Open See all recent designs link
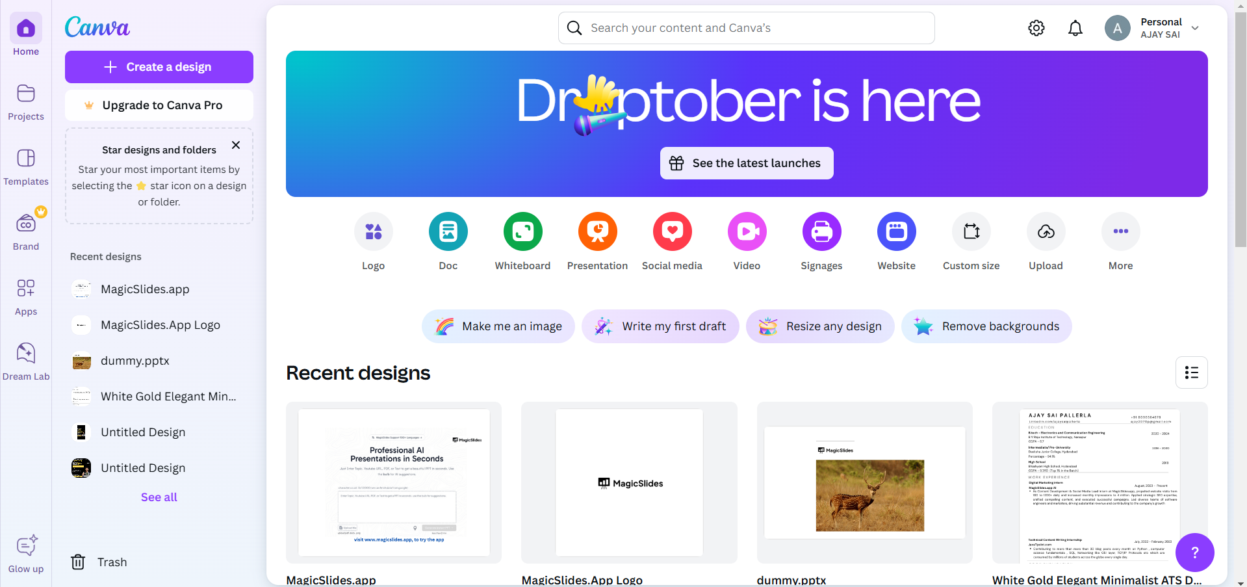 (x=159, y=497)
